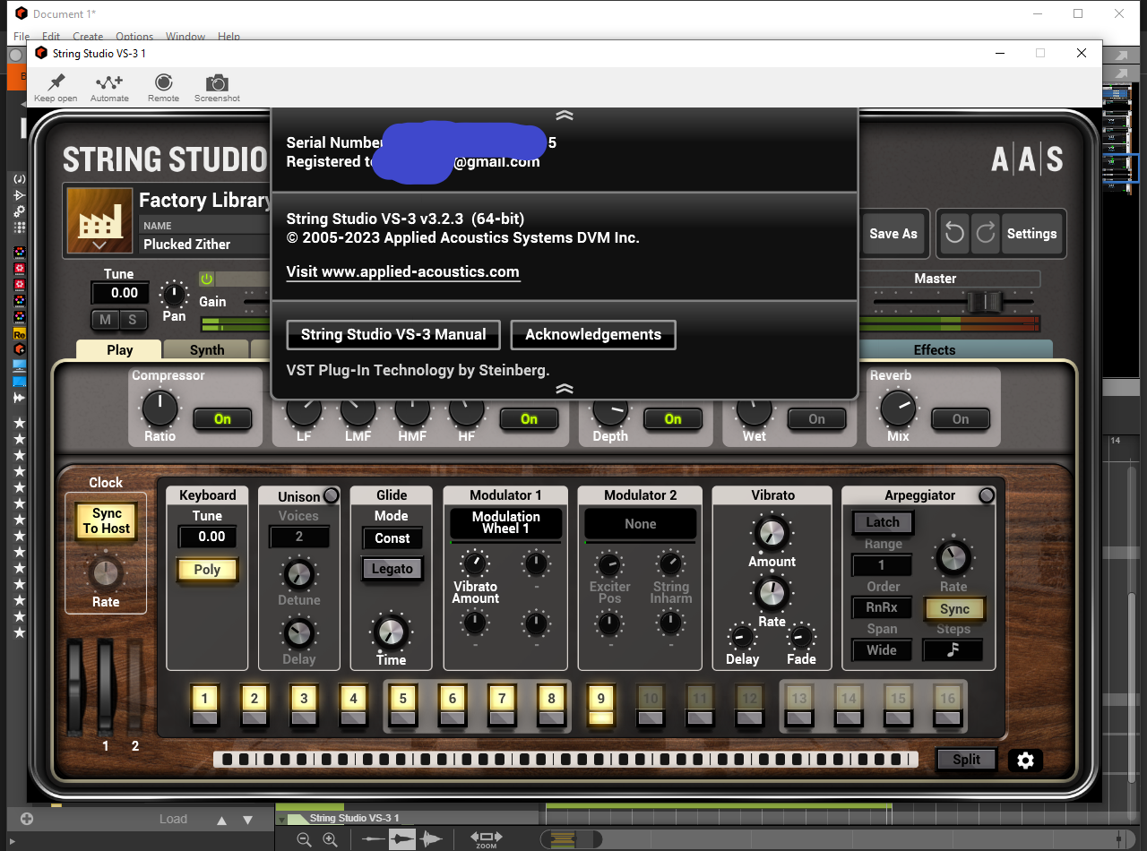Open the Options menu
1147x851 pixels.
(x=134, y=37)
